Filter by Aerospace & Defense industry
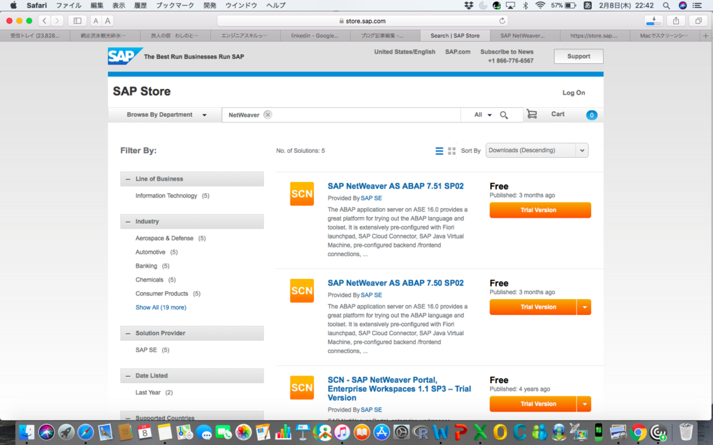This screenshot has width=713, height=445. pos(164,238)
